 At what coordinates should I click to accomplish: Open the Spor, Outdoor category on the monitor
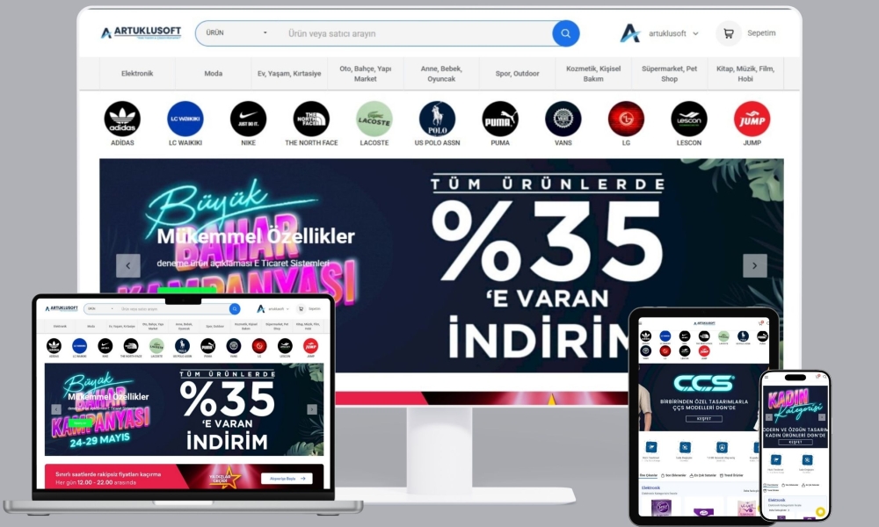coord(518,74)
